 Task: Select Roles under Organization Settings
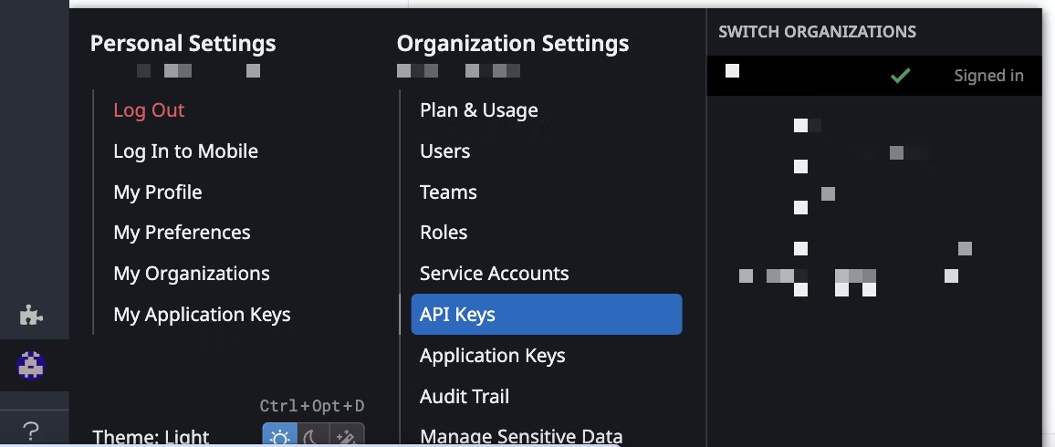coord(444,233)
